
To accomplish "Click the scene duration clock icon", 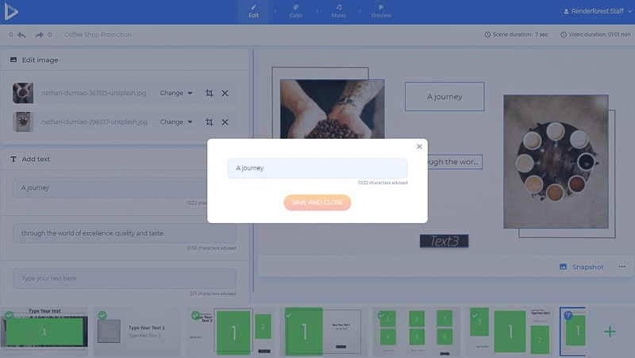I will (x=487, y=35).
